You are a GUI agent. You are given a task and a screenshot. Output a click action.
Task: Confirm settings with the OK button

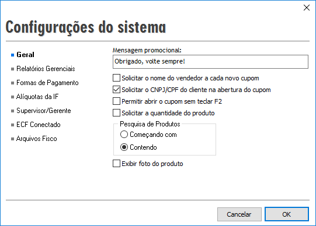[x=287, y=214]
